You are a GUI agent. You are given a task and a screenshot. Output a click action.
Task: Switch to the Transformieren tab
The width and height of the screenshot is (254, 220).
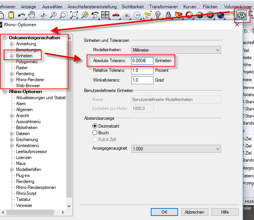click(x=163, y=6)
